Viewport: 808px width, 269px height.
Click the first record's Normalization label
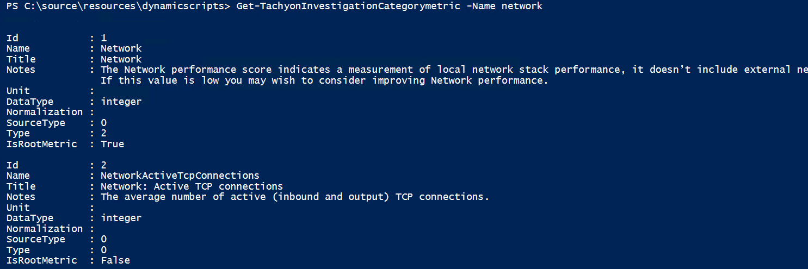click(x=45, y=112)
